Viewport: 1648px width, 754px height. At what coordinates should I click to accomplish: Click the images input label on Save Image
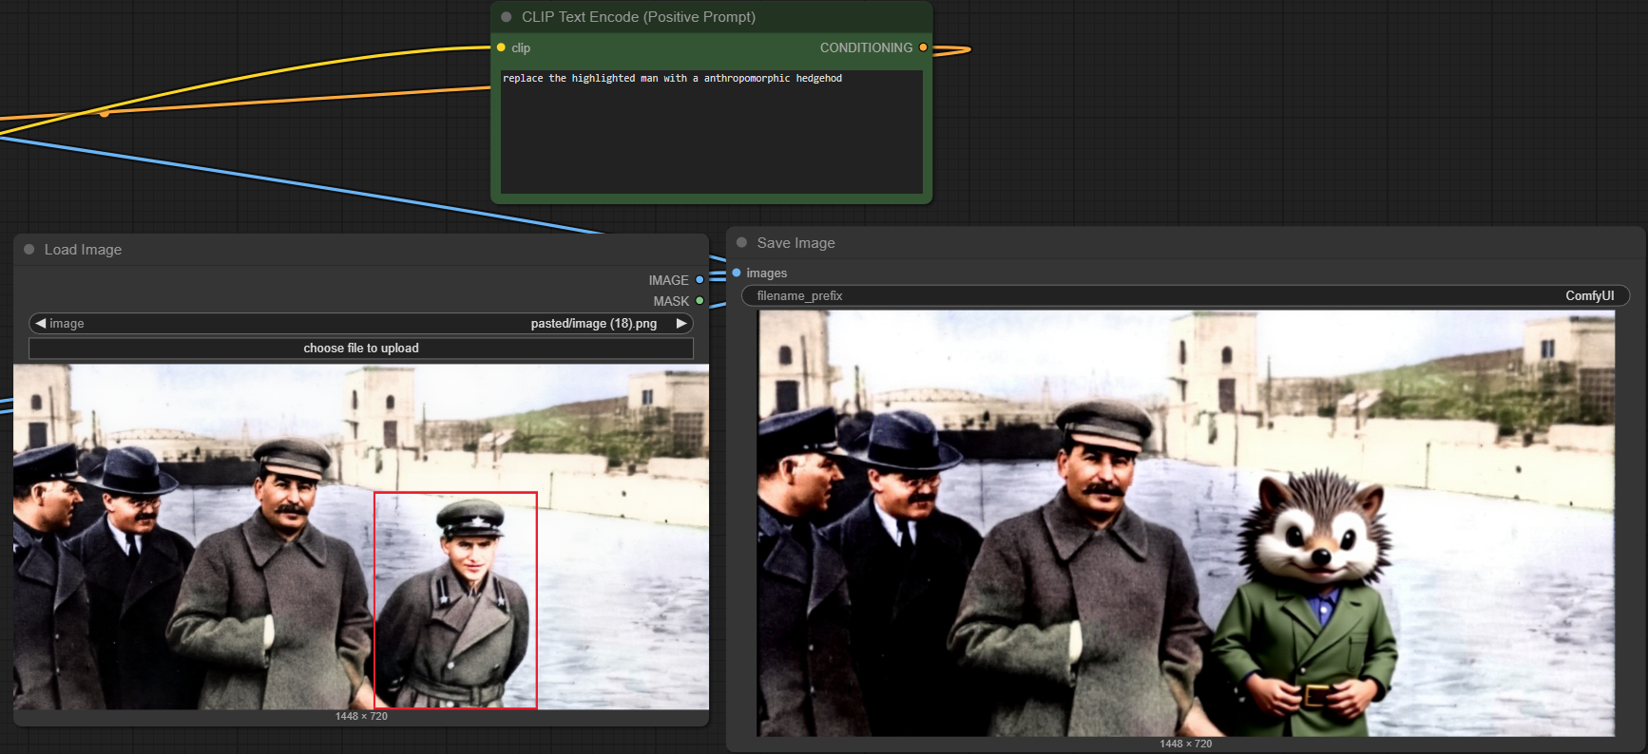point(766,273)
